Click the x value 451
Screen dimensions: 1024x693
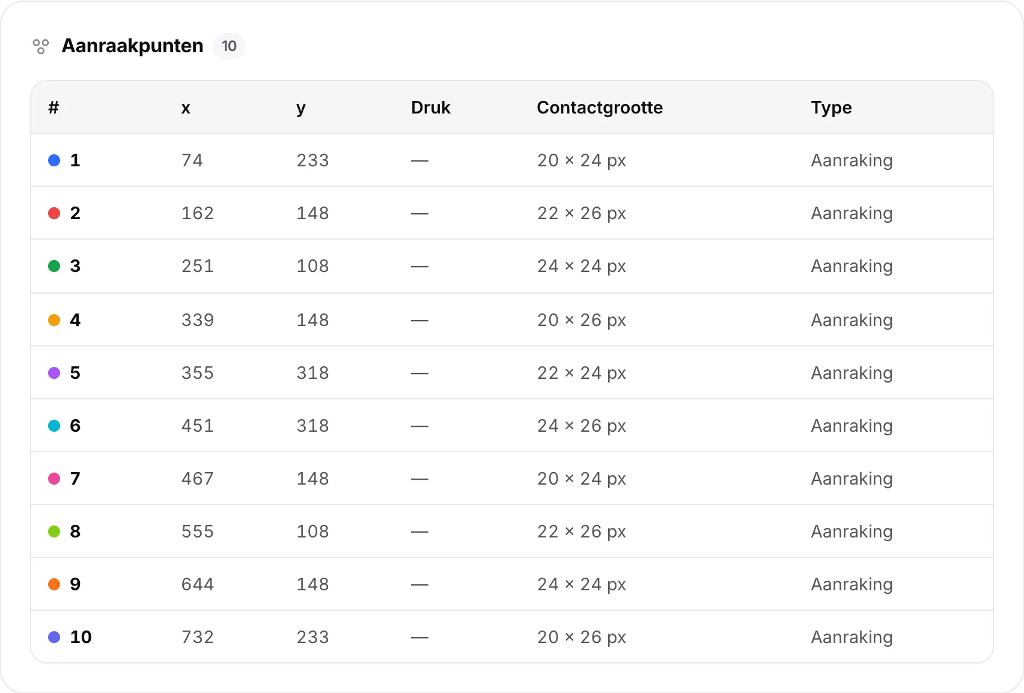(198, 426)
